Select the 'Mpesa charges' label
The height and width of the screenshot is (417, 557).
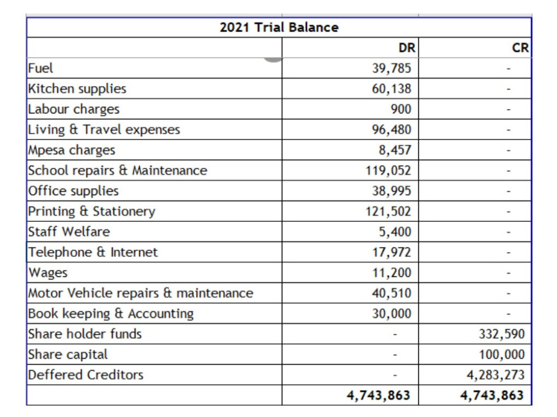72,150
